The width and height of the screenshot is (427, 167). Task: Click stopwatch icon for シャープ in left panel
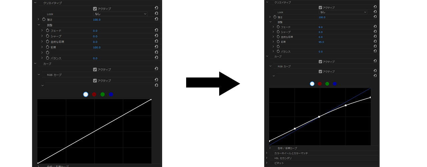pos(47,36)
